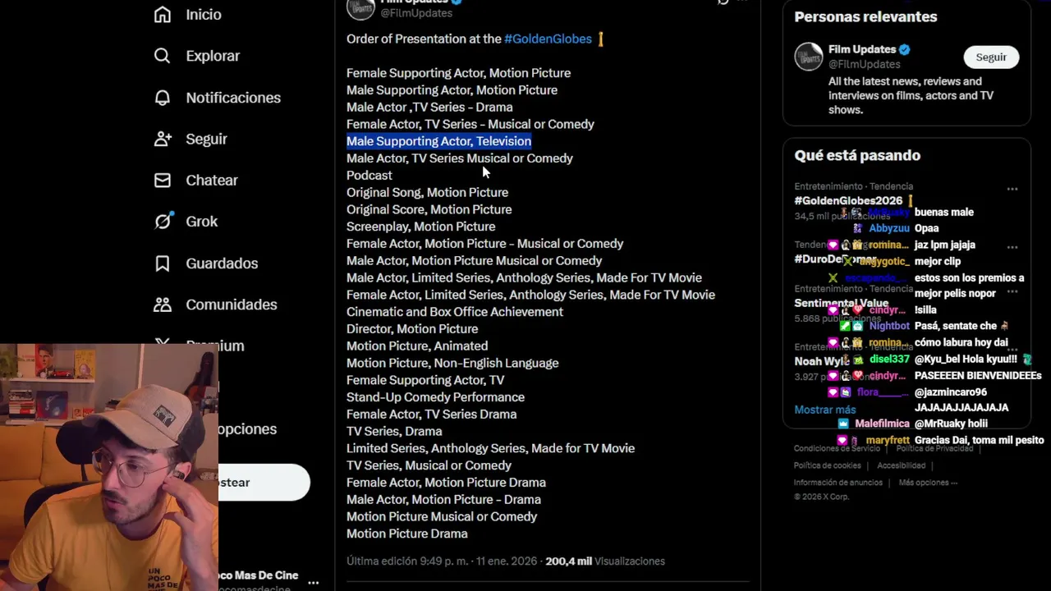Open the #GoldenGlobes hashtag link in post
1051x591 pixels.
[548, 39]
